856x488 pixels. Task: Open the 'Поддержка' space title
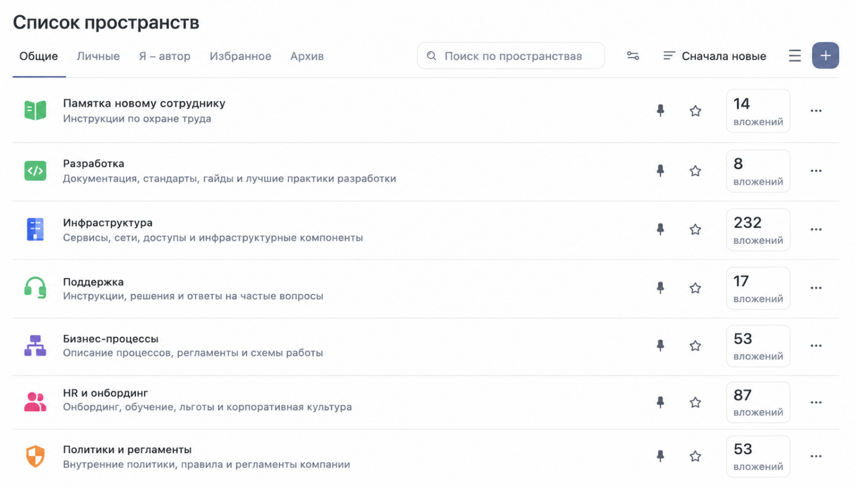(x=93, y=282)
